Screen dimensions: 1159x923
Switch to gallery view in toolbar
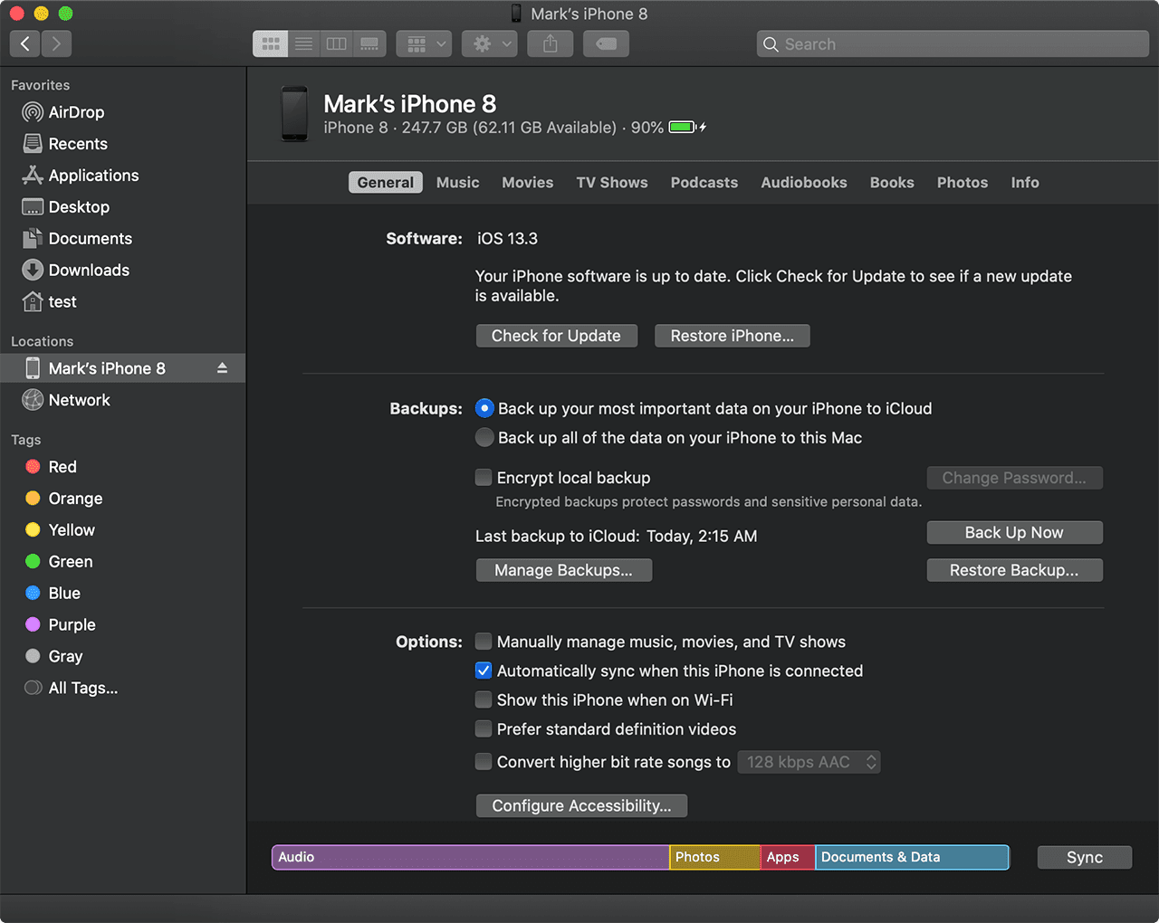(369, 43)
